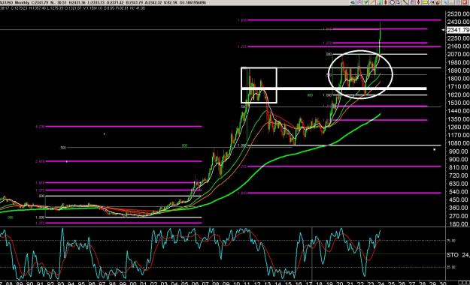Click the 1710.00 price axis label
Viewport: 470px width, 285px height.
(458, 86)
